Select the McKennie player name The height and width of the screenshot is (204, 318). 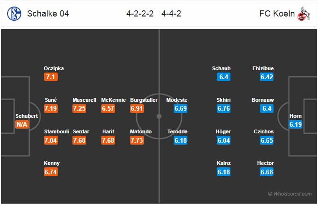pyautogui.click(x=114, y=100)
